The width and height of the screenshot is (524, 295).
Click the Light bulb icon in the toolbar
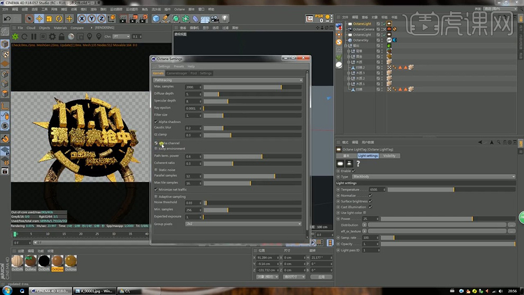(x=225, y=19)
